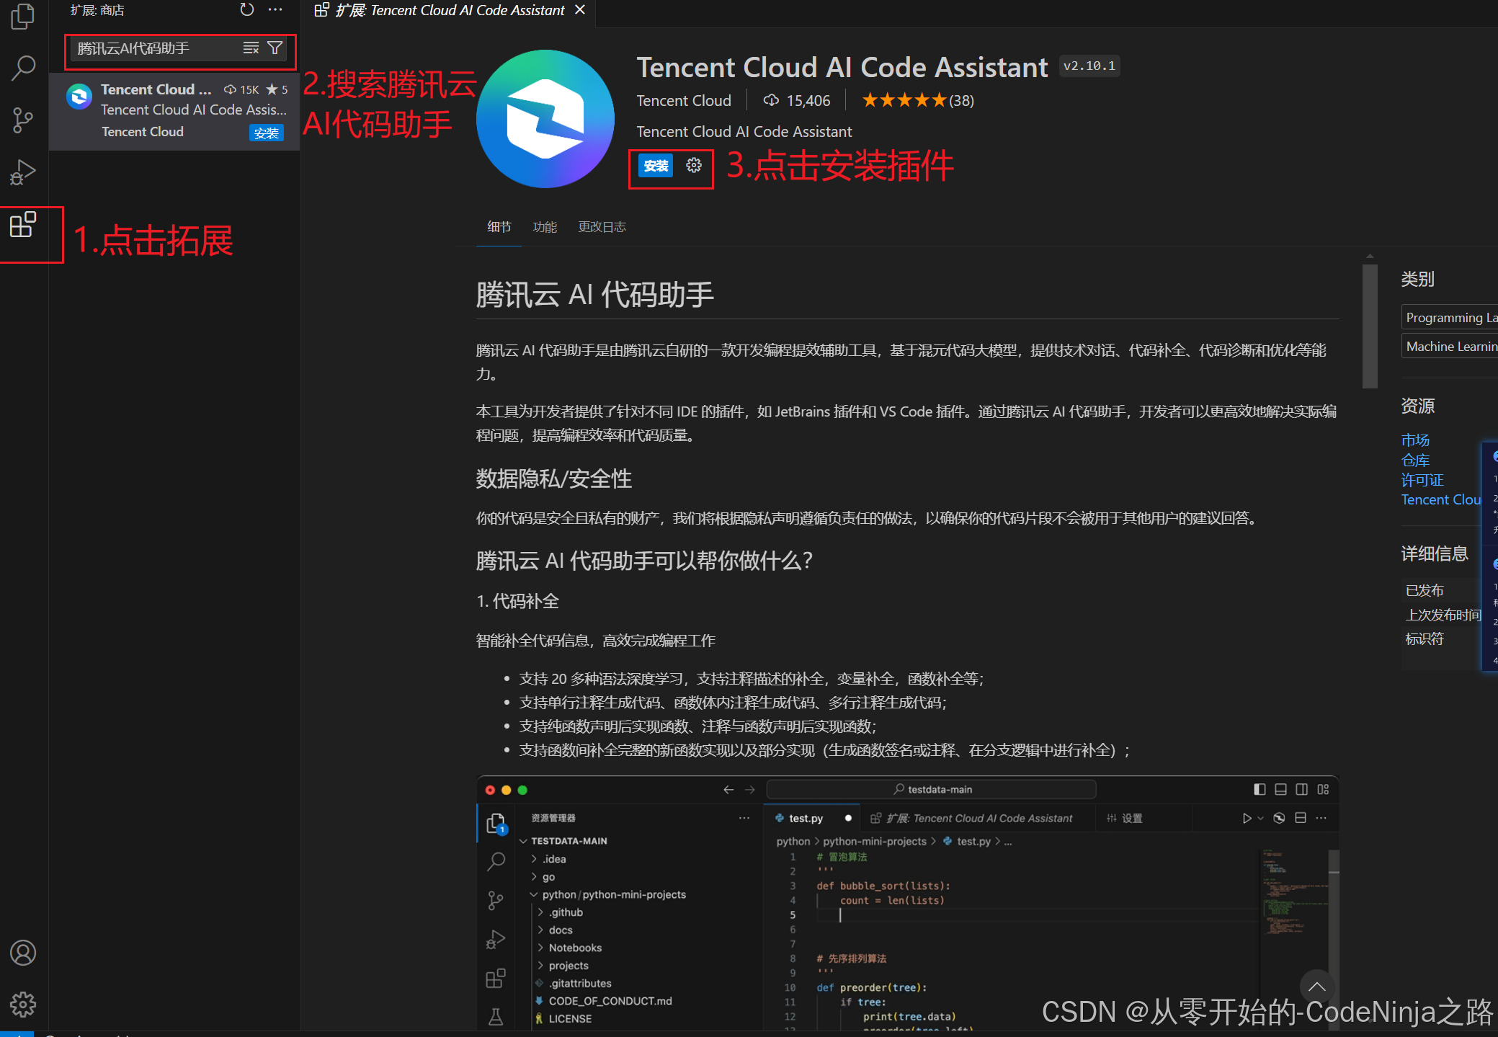This screenshot has height=1037, width=1498.
Task: Switch to the 功能 features tab
Action: (545, 227)
